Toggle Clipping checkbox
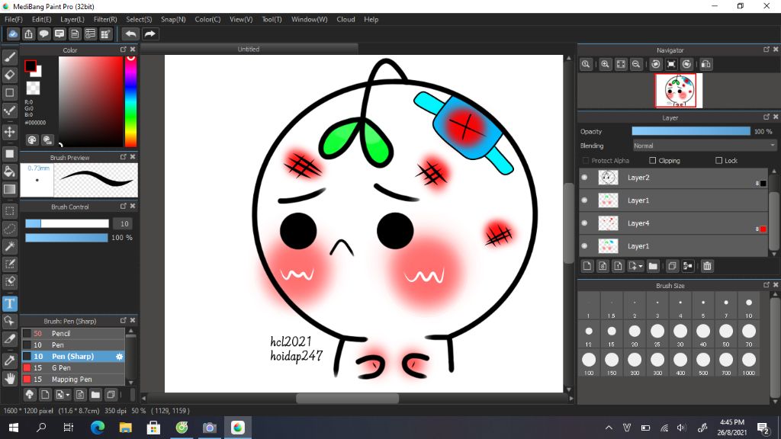Image resolution: width=781 pixels, height=439 pixels. click(x=653, y=160)
